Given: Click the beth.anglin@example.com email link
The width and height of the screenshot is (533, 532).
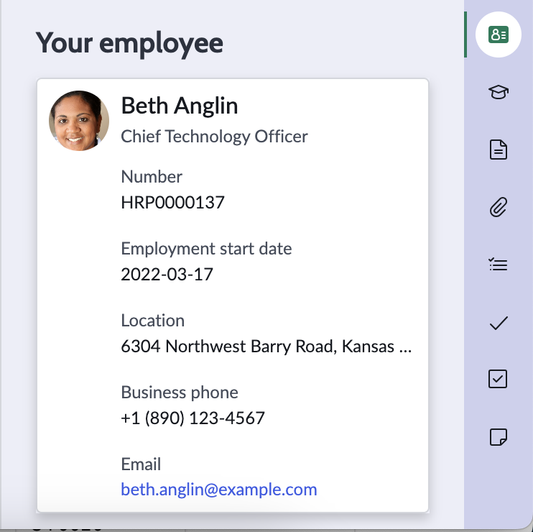Looking at the screenshot, I should pos(219,490).
